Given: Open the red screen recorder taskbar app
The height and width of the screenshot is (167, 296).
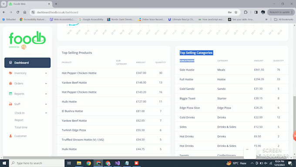Looking at the screenshot, I should pos(136,163).
